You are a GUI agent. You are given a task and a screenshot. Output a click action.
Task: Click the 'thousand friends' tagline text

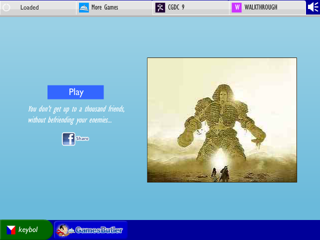(76, 114)
